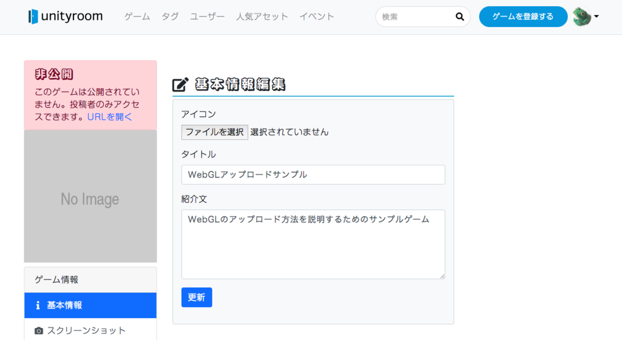The width and height of the screenshot is (622, 340).
Task: Open the タグ menu item
Action: point(170,16)
